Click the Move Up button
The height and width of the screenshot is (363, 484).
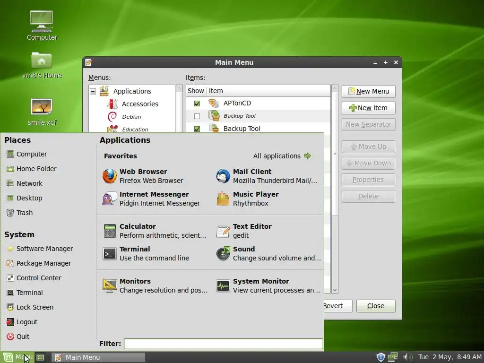click(369, 147)
